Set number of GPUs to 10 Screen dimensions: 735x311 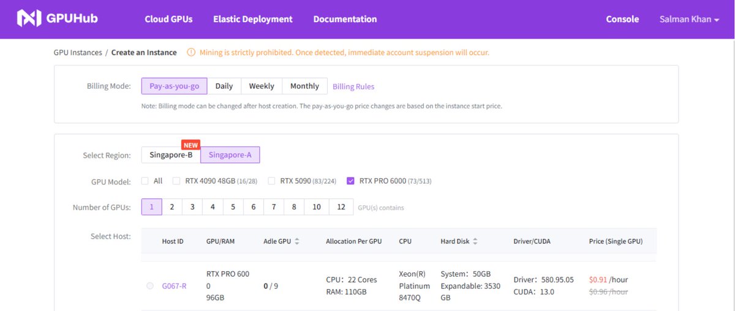pyautogui.click(x=317, y=207)
